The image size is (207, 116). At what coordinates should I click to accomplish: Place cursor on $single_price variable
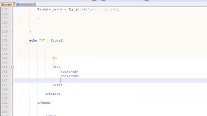(x=50, y=9)
